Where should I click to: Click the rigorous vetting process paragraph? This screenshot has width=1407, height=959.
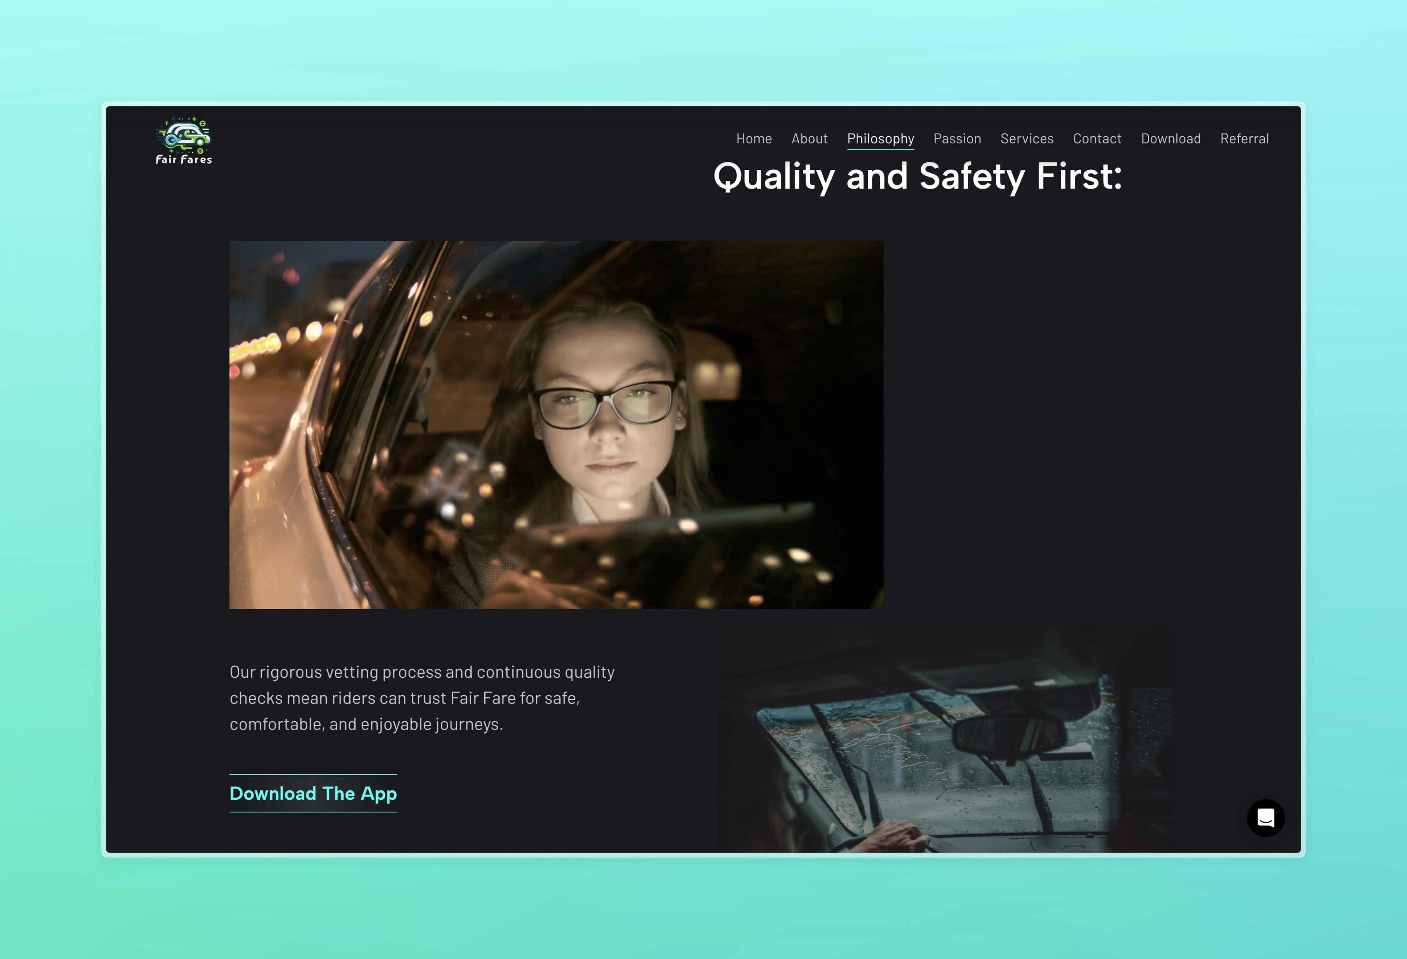point(422,698)
